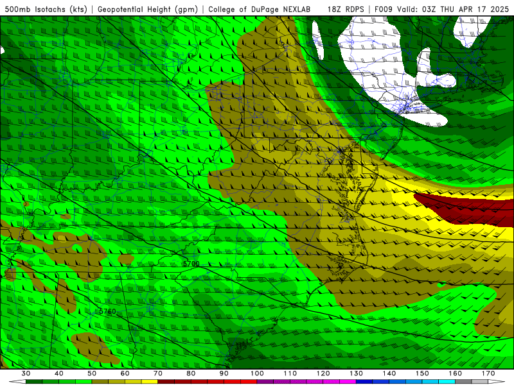Click the '18Z RDPS' model run text
Image resolution: width=514 pixels, height=385 pixels.
pyautogui.click(x=346, y=9)
